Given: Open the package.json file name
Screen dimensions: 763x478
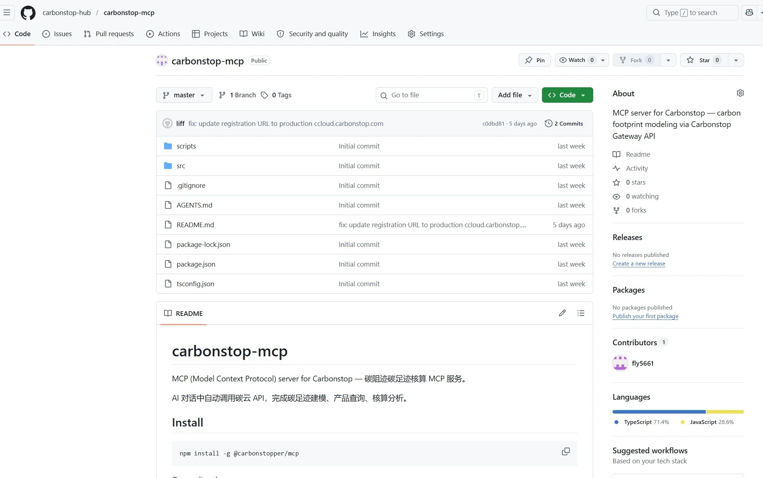Looking at the screenshot, I should coord(196,264).
